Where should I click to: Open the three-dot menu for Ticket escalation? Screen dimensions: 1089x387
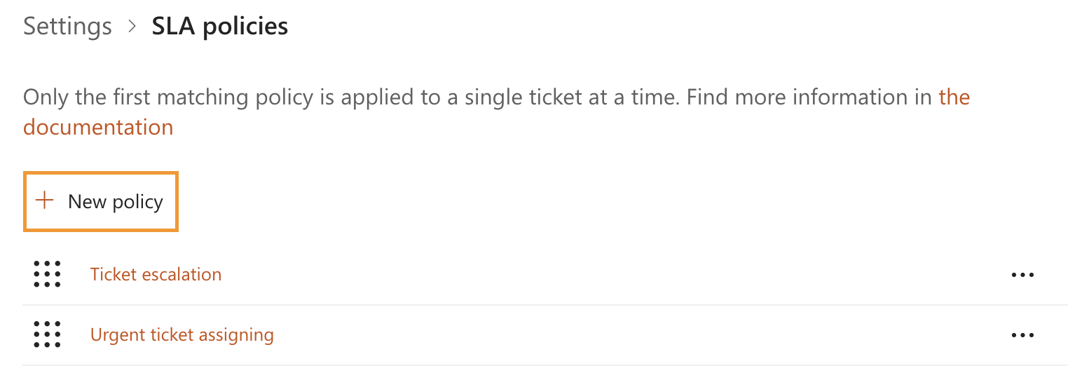(x=1022, y=275)
